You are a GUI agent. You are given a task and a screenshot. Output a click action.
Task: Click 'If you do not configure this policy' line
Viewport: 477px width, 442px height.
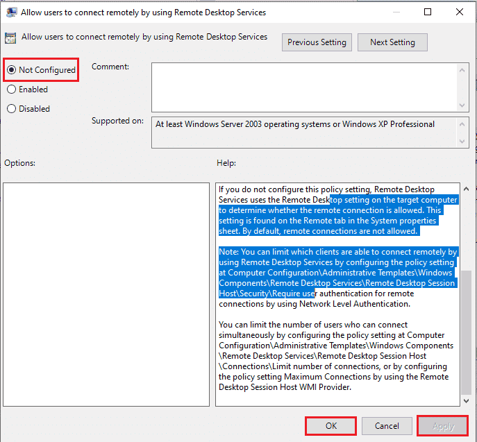tap(326, 189)
